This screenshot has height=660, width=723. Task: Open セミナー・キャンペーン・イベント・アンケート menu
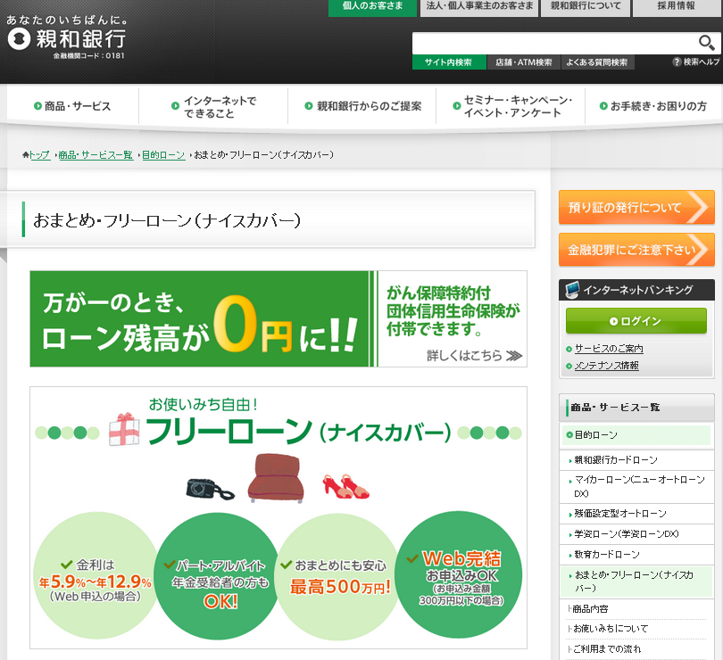511,106
